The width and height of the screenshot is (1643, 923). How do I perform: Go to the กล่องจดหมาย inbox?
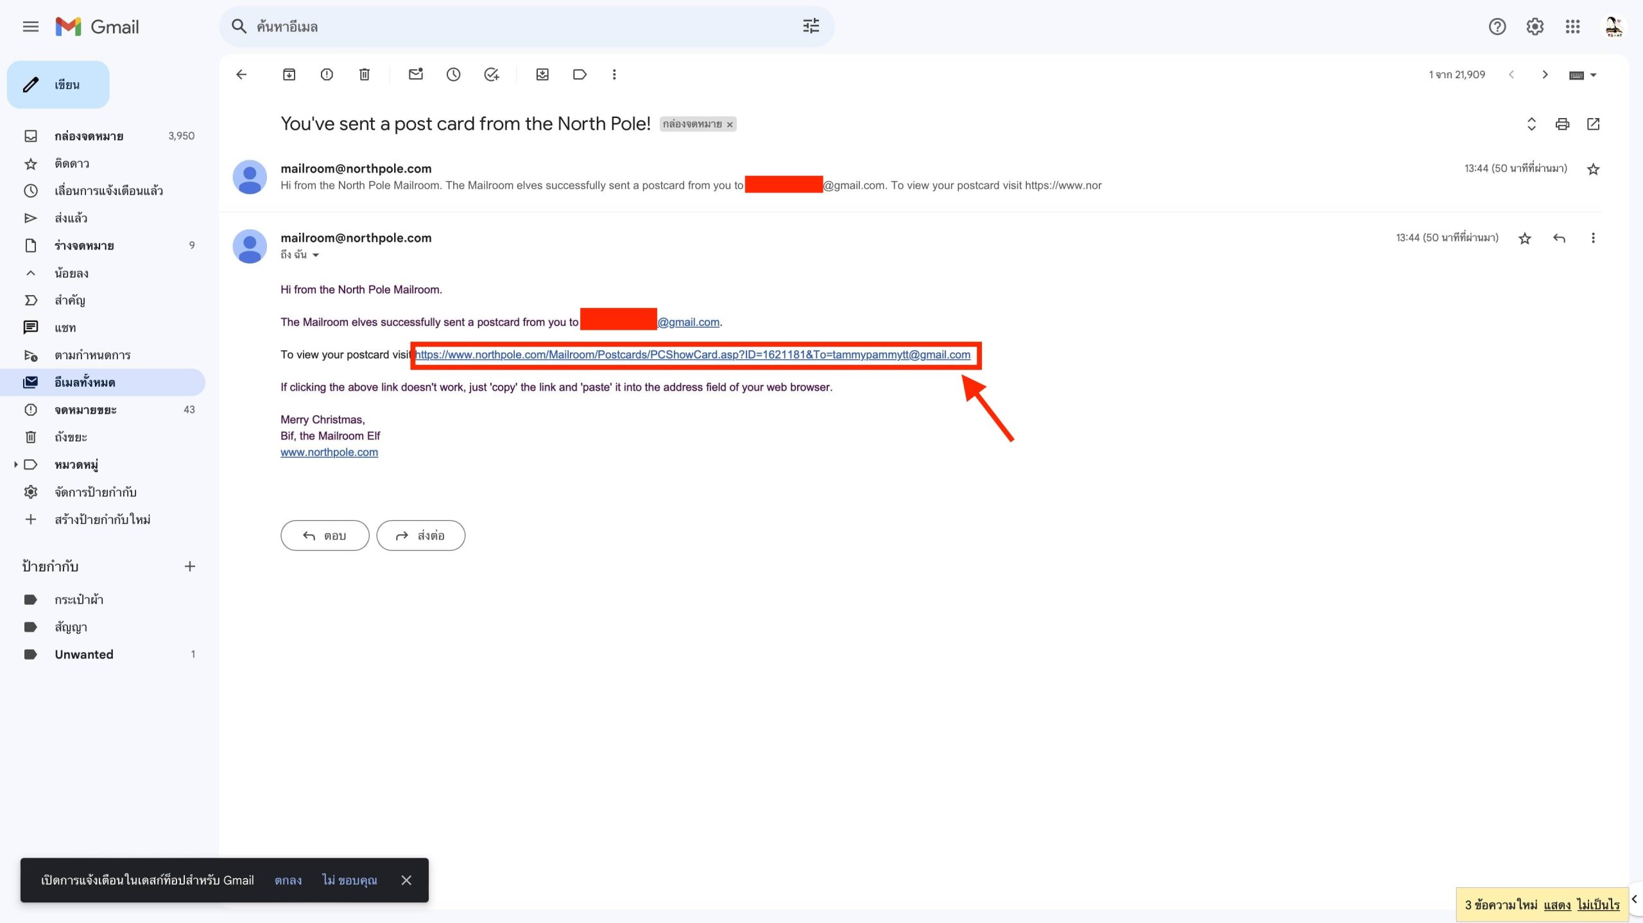tap(89, 136)
